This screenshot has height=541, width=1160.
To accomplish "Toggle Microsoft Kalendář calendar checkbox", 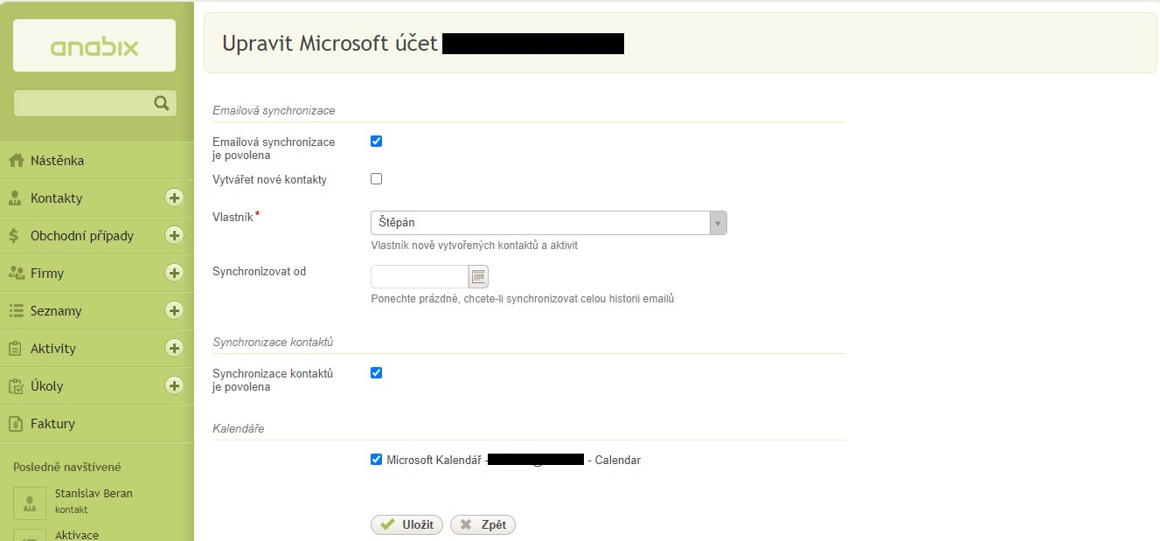I will point(377,460).
